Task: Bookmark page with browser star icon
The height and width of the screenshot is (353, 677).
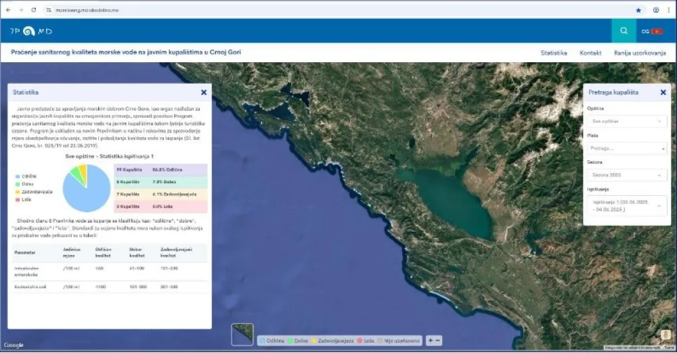Action: click(638, 10)
